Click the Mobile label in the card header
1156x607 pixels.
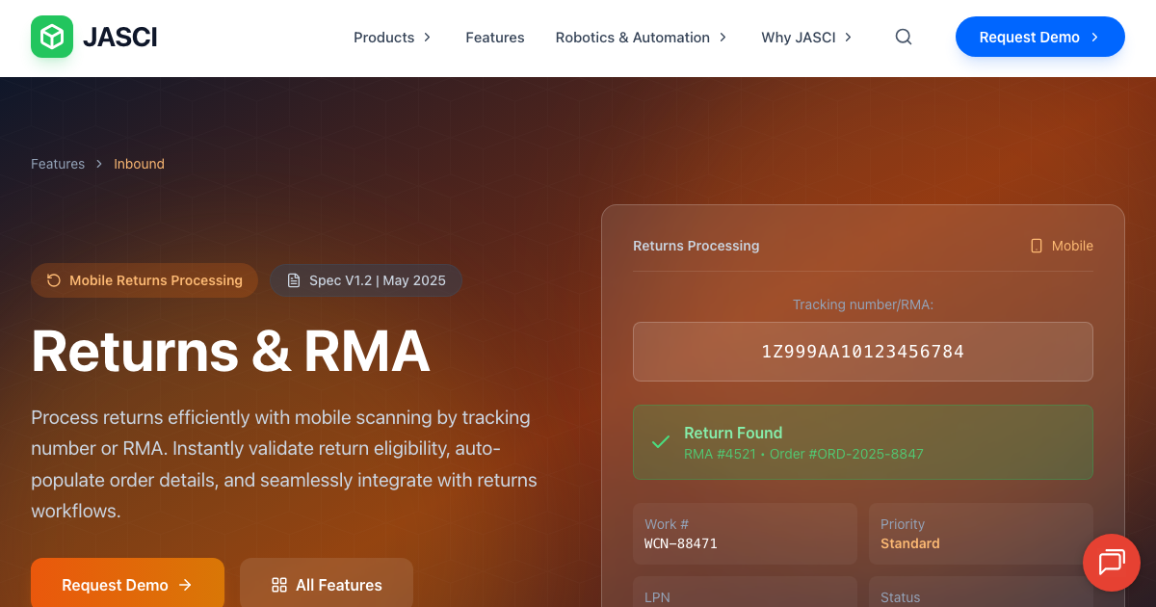coord(1072,246)
